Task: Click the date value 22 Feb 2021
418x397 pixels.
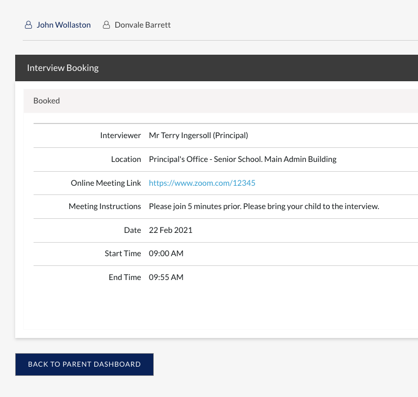Action: [x=171, y=230]
